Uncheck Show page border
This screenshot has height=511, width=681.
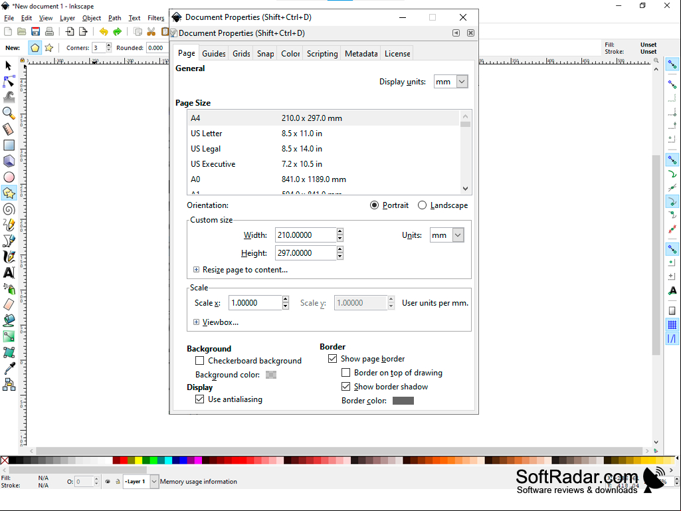pos(333,358)
